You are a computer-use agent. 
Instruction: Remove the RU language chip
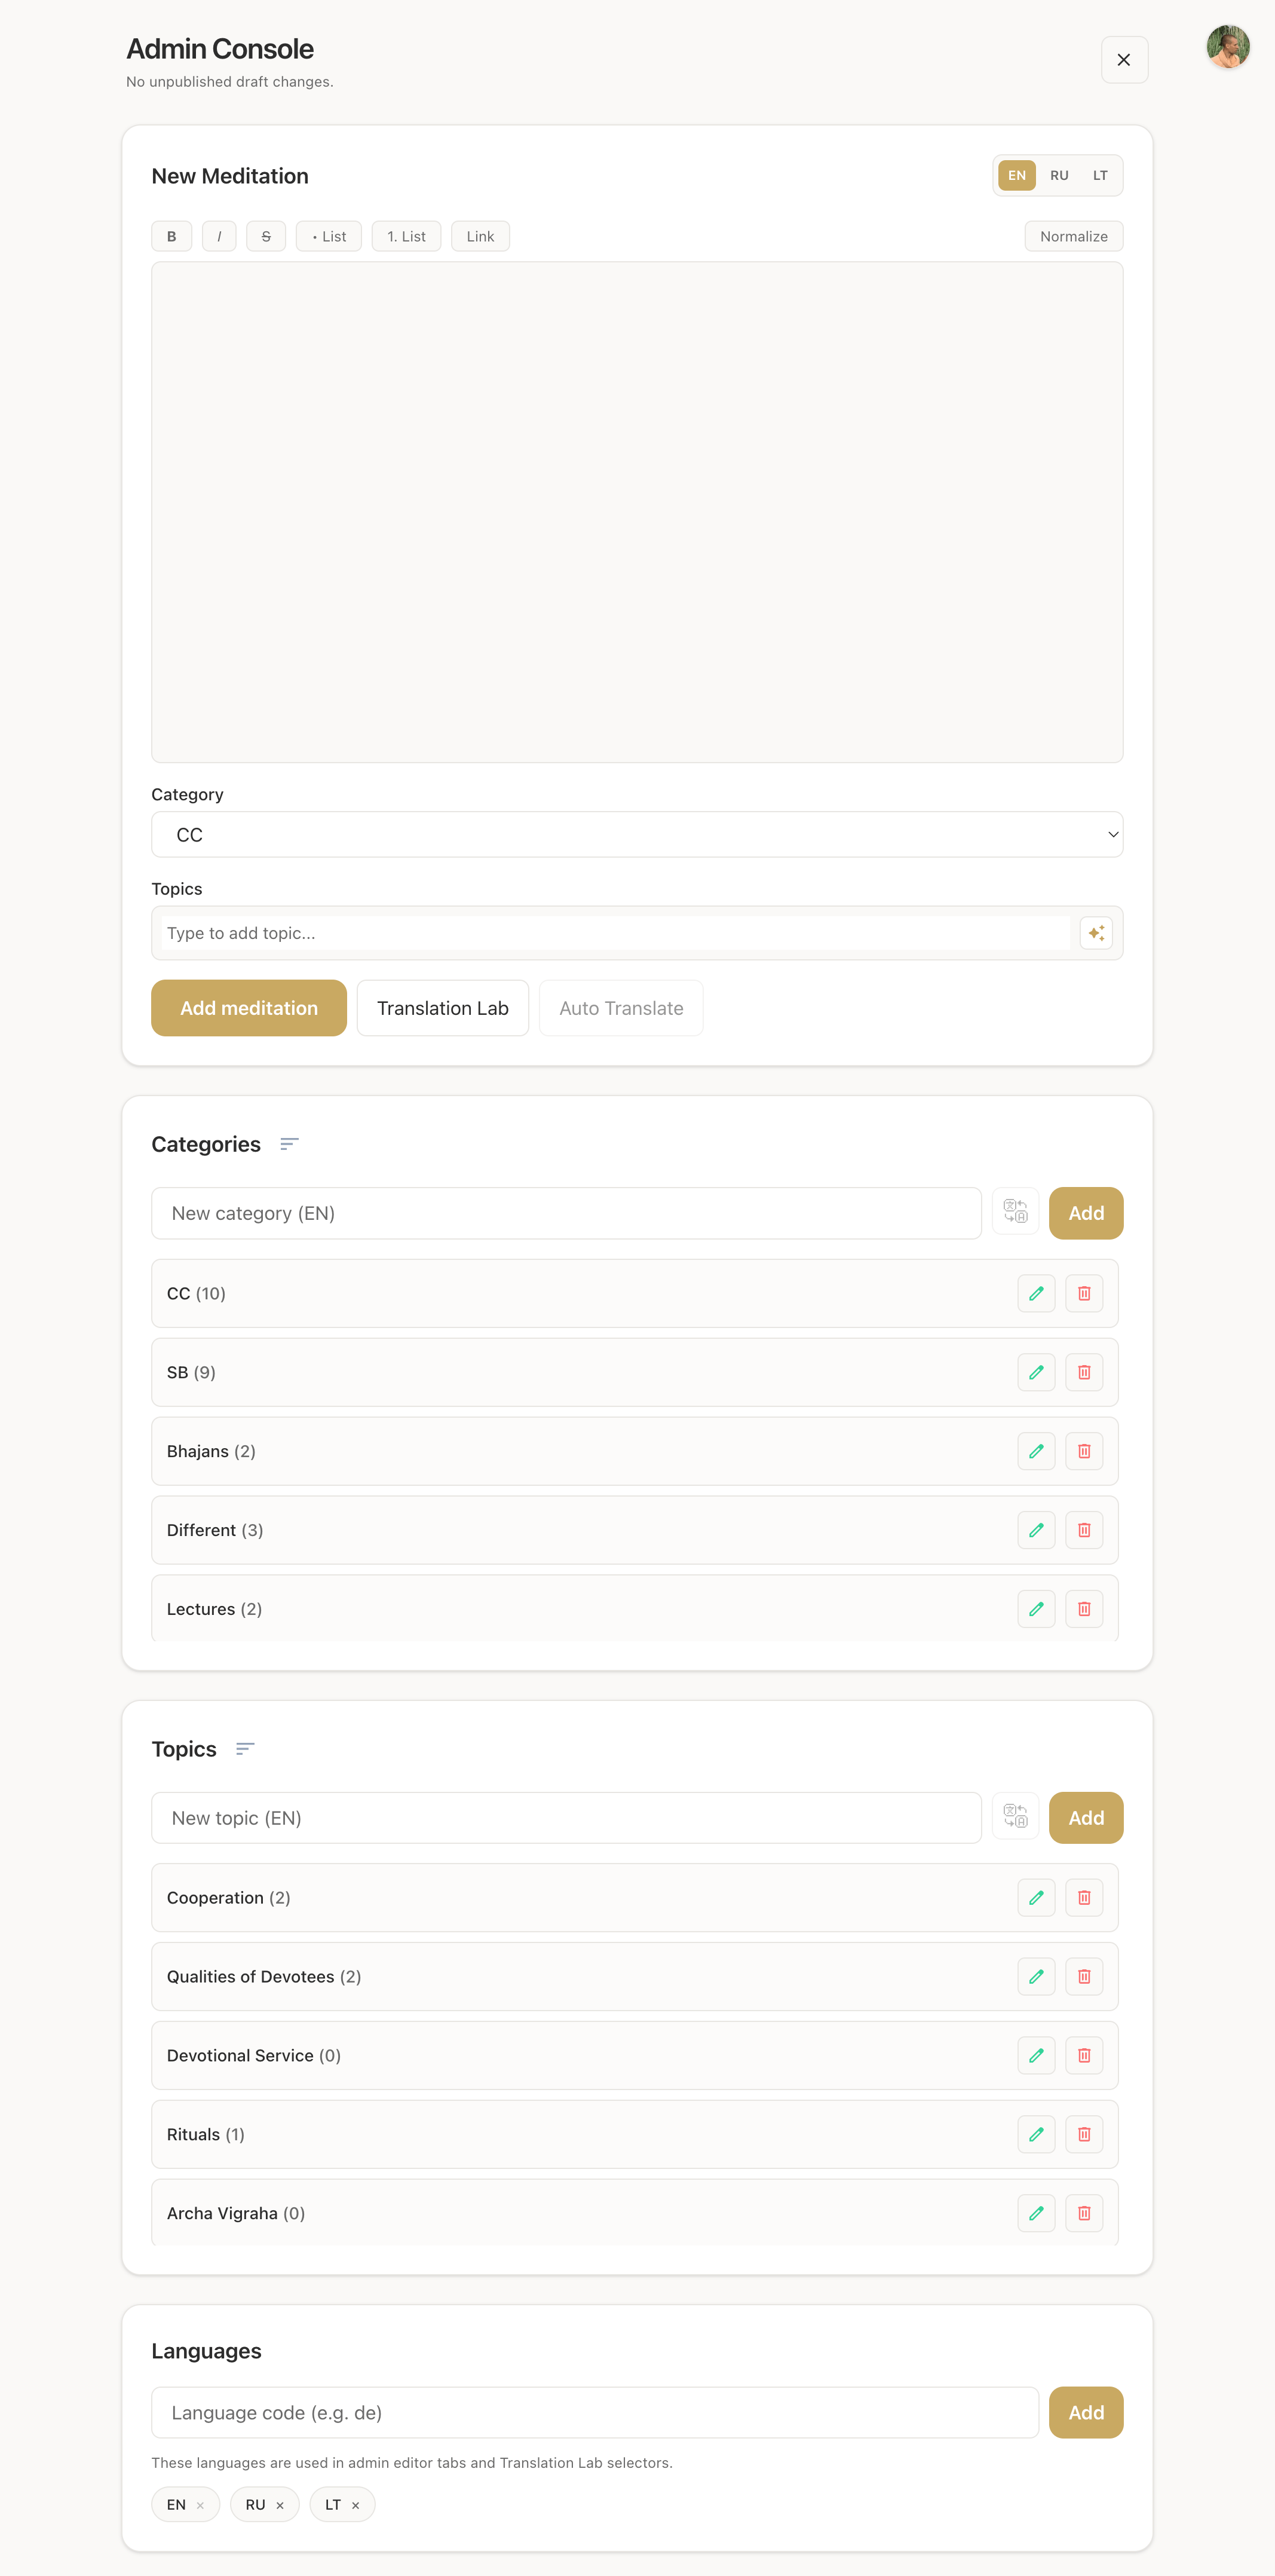click(x=280, y=2505)
